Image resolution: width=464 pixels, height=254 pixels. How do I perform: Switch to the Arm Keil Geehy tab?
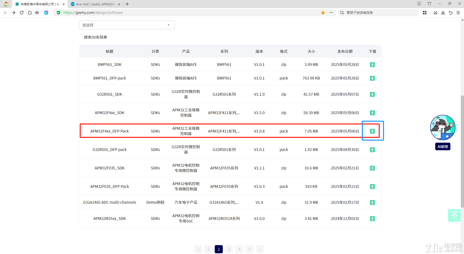(93, 4)
